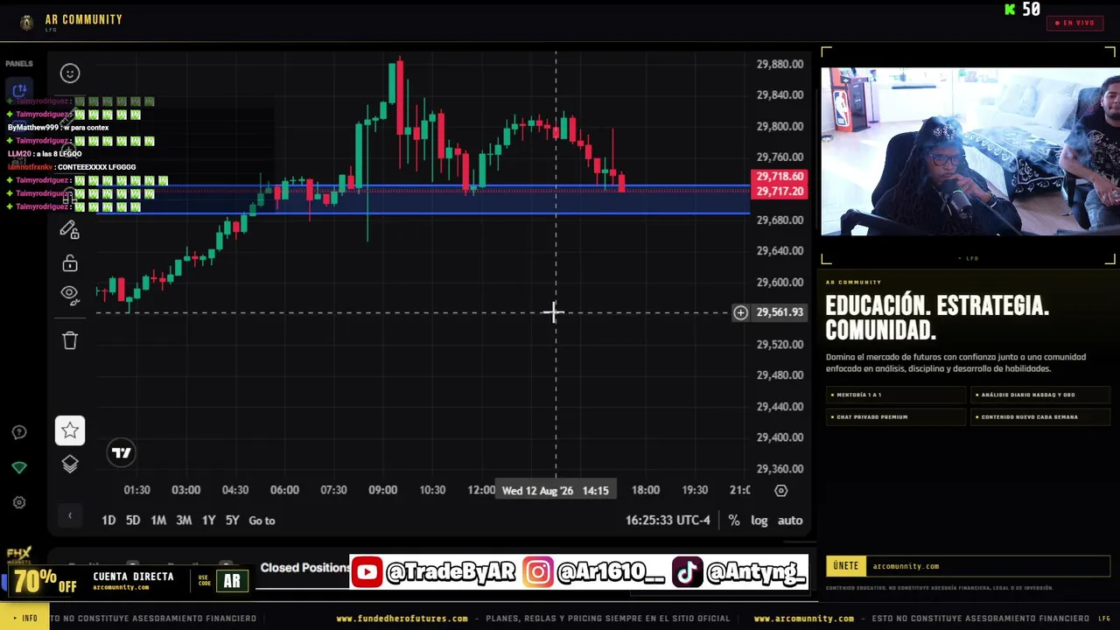Click the CHAT PRIVADO PREMIUM box
Viewport: 1120px width, 630px height.
point(895,416)
